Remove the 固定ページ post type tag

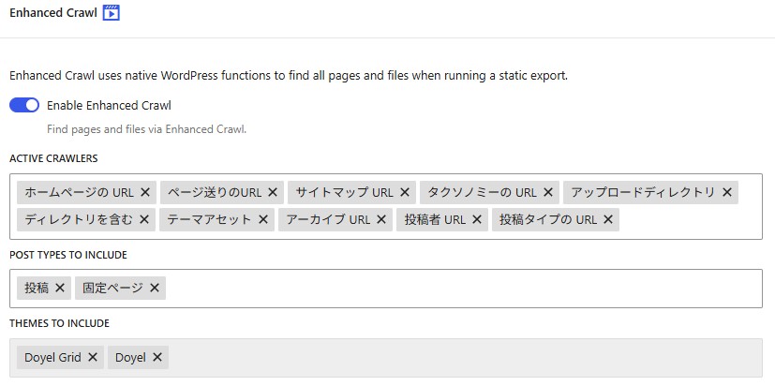[155, 289]
